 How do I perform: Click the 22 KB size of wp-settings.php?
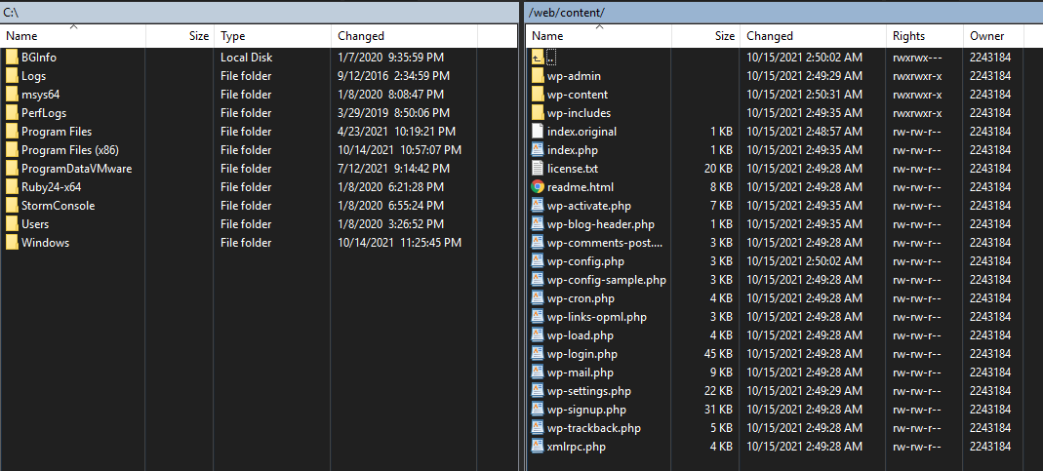(718, 390)
